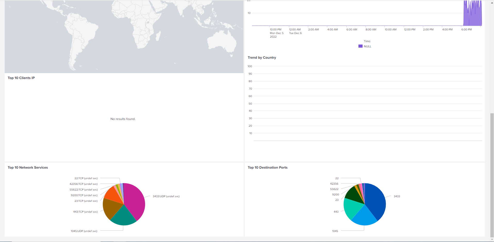Click the 'No results found.' message
The image size is (494, 242).
[123, 119]
